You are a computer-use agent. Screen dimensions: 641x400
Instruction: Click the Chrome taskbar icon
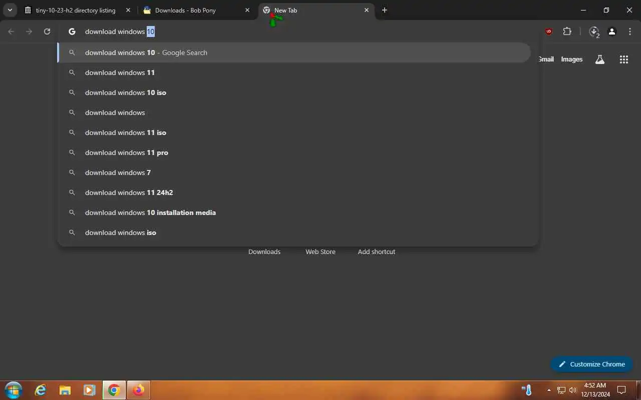tap(114, 390)
